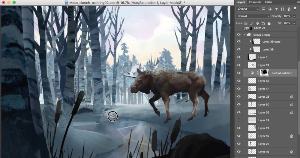
Task: Hide the Hue/Saturation 1 layer
Action: (x=239, y=73)
